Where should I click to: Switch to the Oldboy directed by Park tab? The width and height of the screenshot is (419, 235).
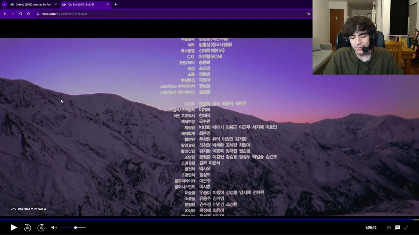(33, 5)
